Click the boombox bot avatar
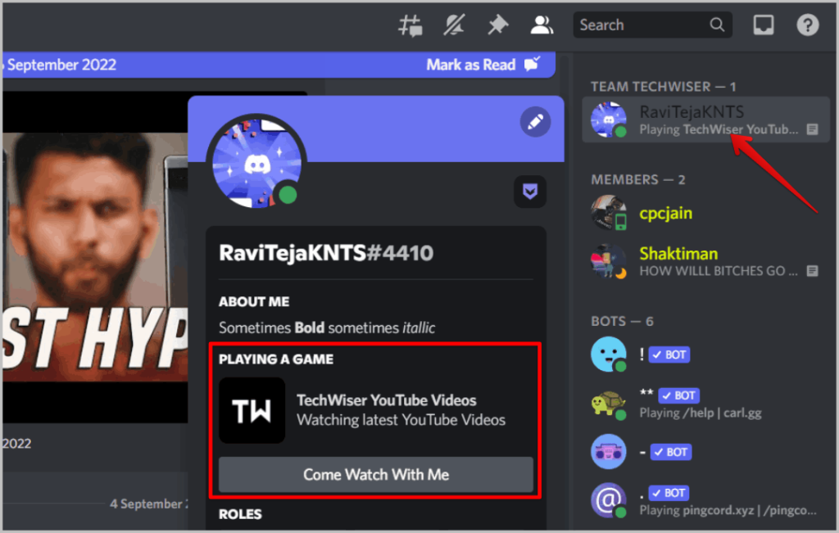Viewport: 839px width, 533px height. pos(609,452)
